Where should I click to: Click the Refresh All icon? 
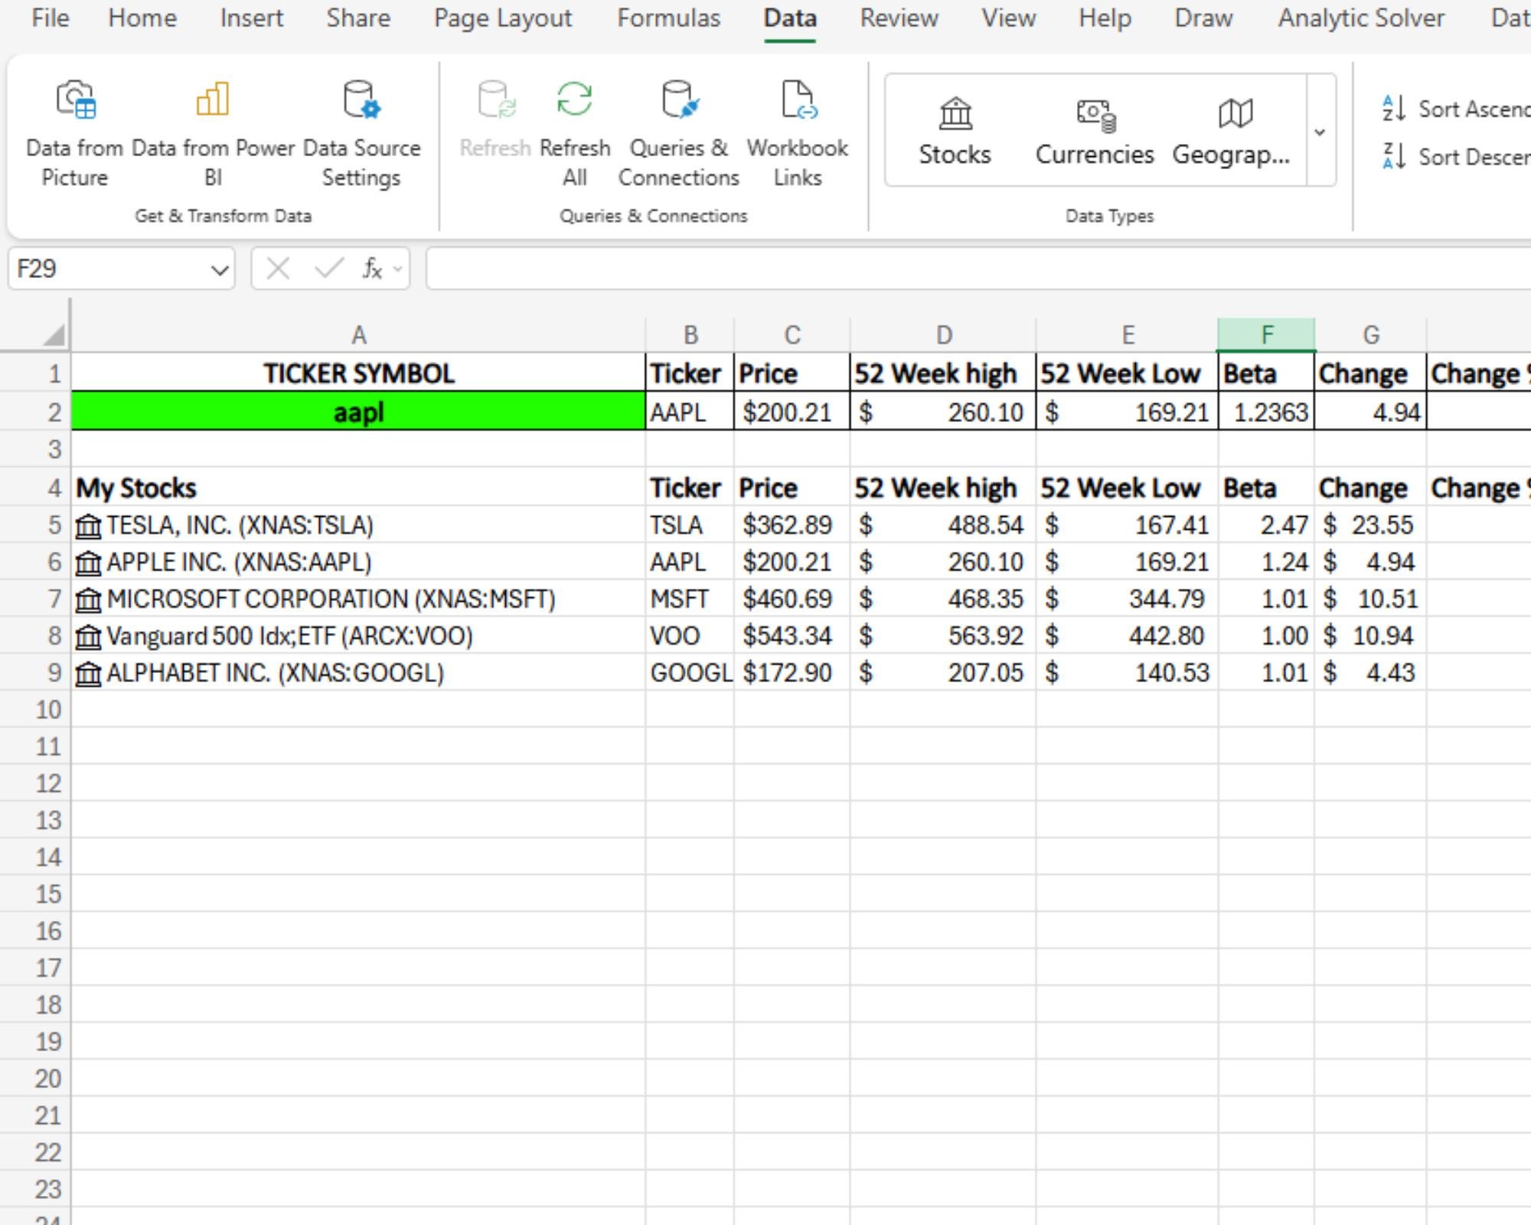pos(574,100)
